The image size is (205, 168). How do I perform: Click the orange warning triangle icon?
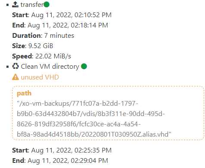click(16, 77)
